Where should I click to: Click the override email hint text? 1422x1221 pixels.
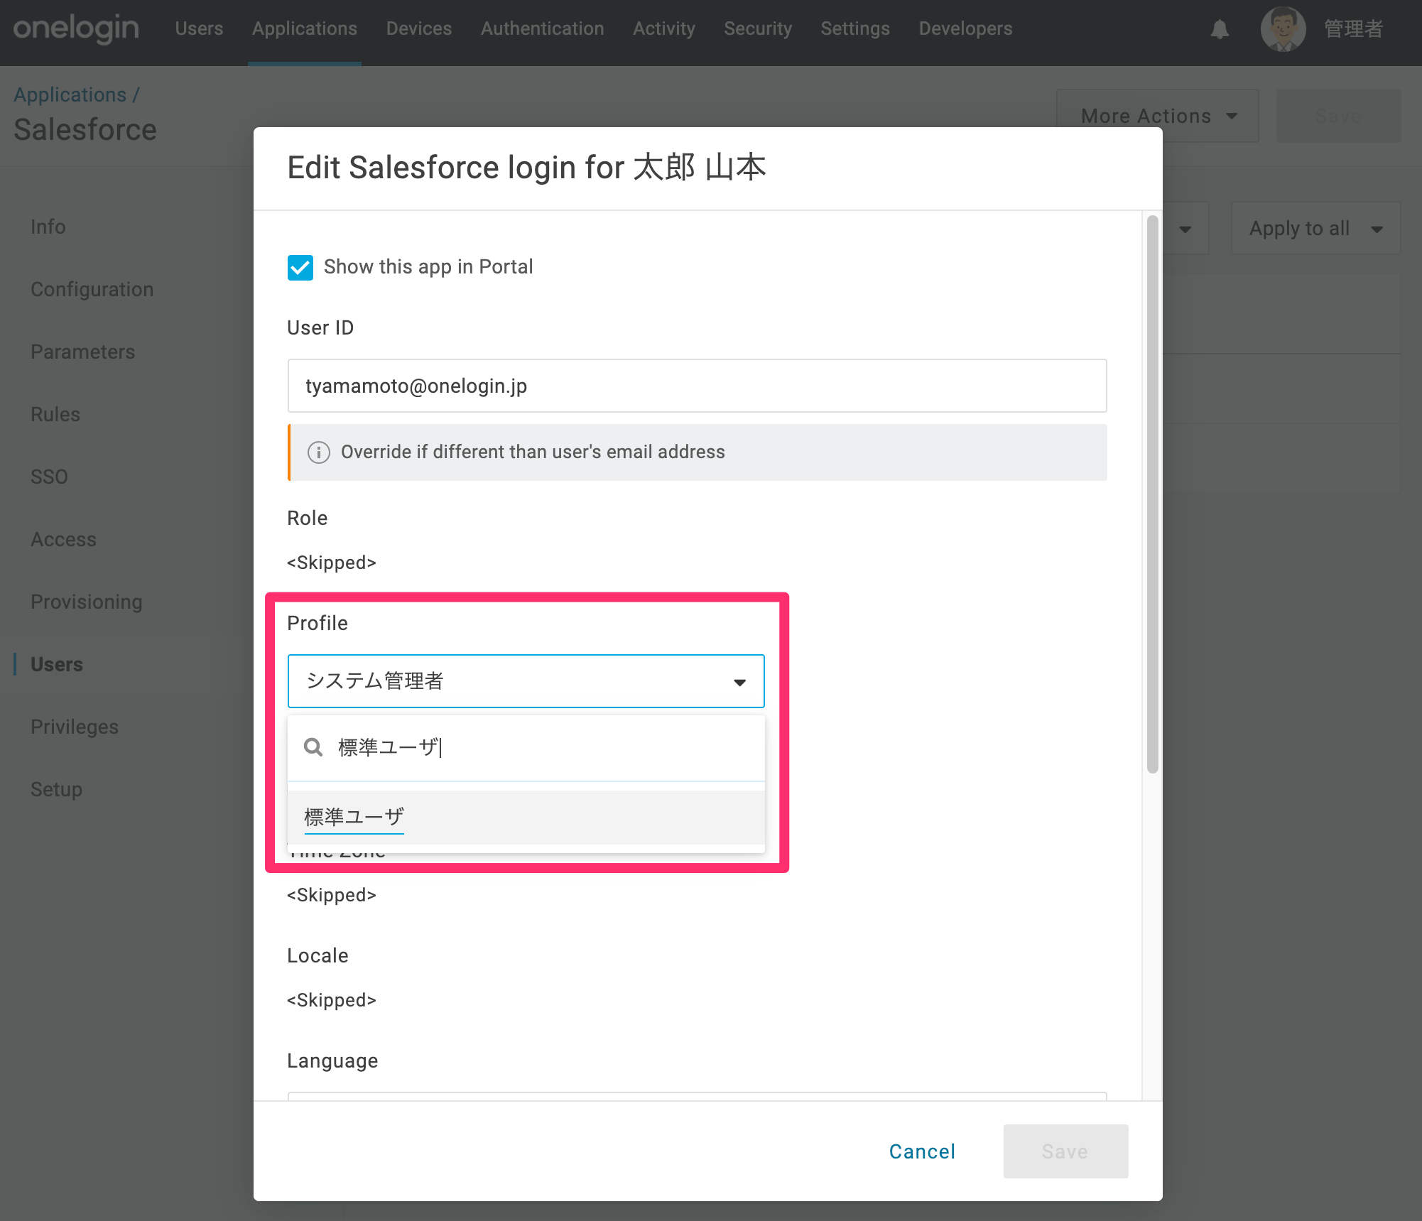click(533, 452)
